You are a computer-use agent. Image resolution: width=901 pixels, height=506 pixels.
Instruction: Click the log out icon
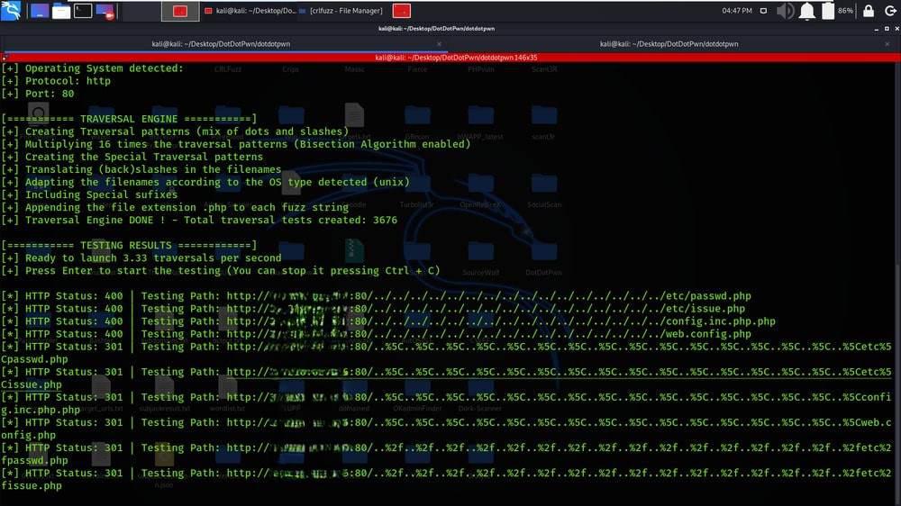point(890,11)
